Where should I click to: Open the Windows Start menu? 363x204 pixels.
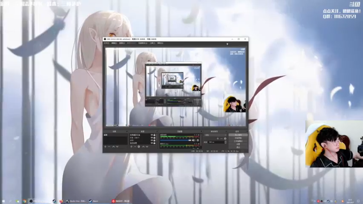(4, 201)
